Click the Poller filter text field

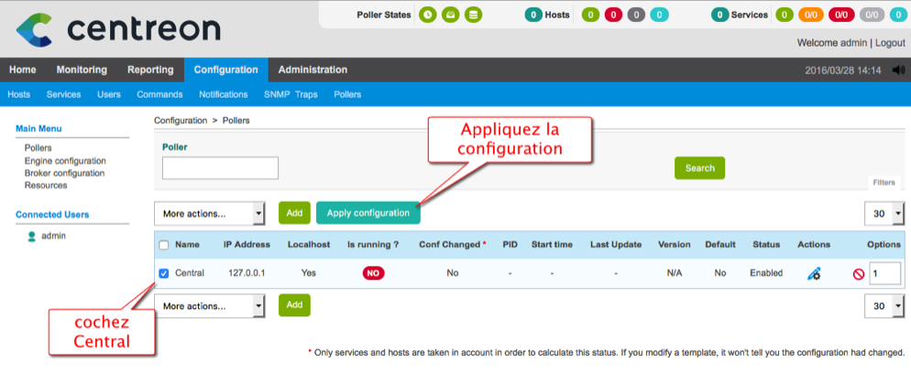(x=220, y=168)
